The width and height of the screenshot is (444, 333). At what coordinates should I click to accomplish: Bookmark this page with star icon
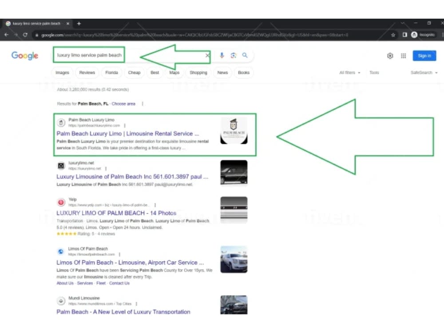[393, 35]
